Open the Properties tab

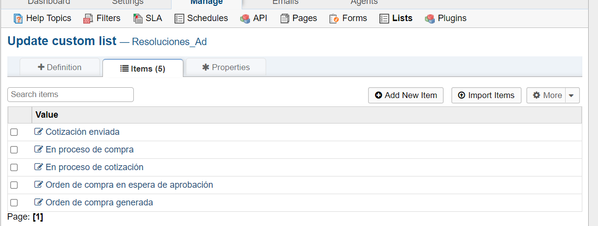(226, 68)
